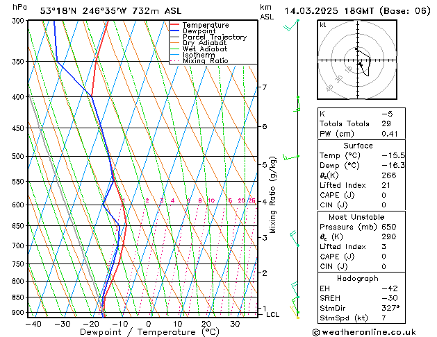Click the surface Lifted Index value 21

[x=386, y=185]
